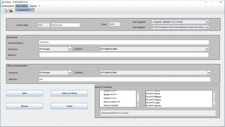This screenshot has width=225, height=127.
Task: Click up arrow of months list scrollbar
Action: [214, 92]
